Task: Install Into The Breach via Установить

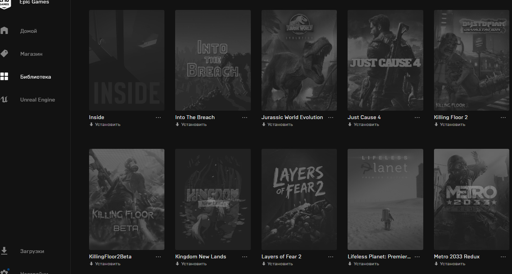Action: 193,124
